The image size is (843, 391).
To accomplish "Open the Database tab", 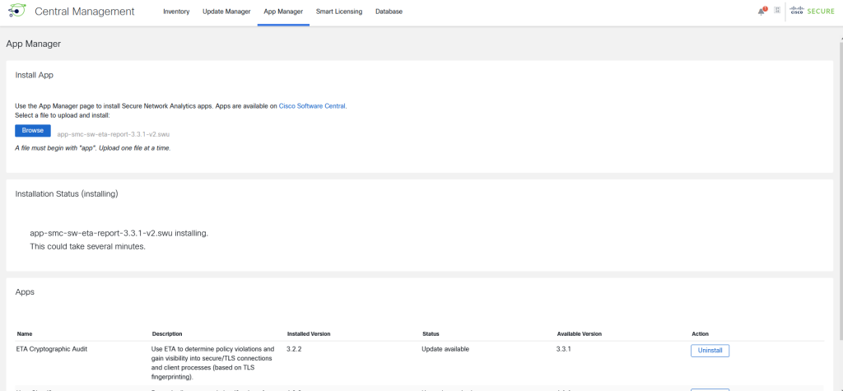I will (x=389, y=12).
